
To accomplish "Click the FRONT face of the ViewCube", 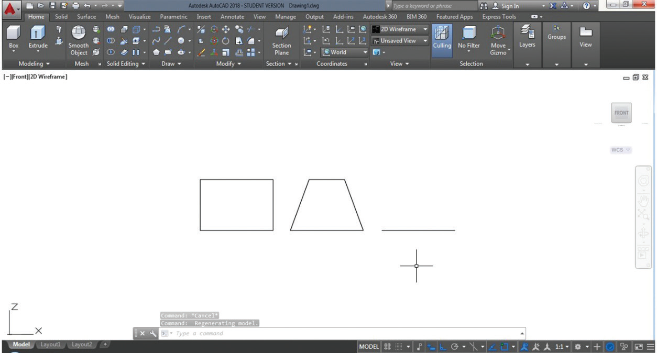I will (x=621, y=113).
